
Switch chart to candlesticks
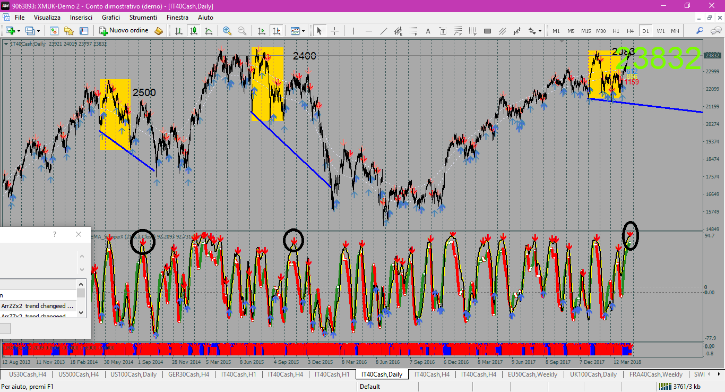(x=194, y=31)
